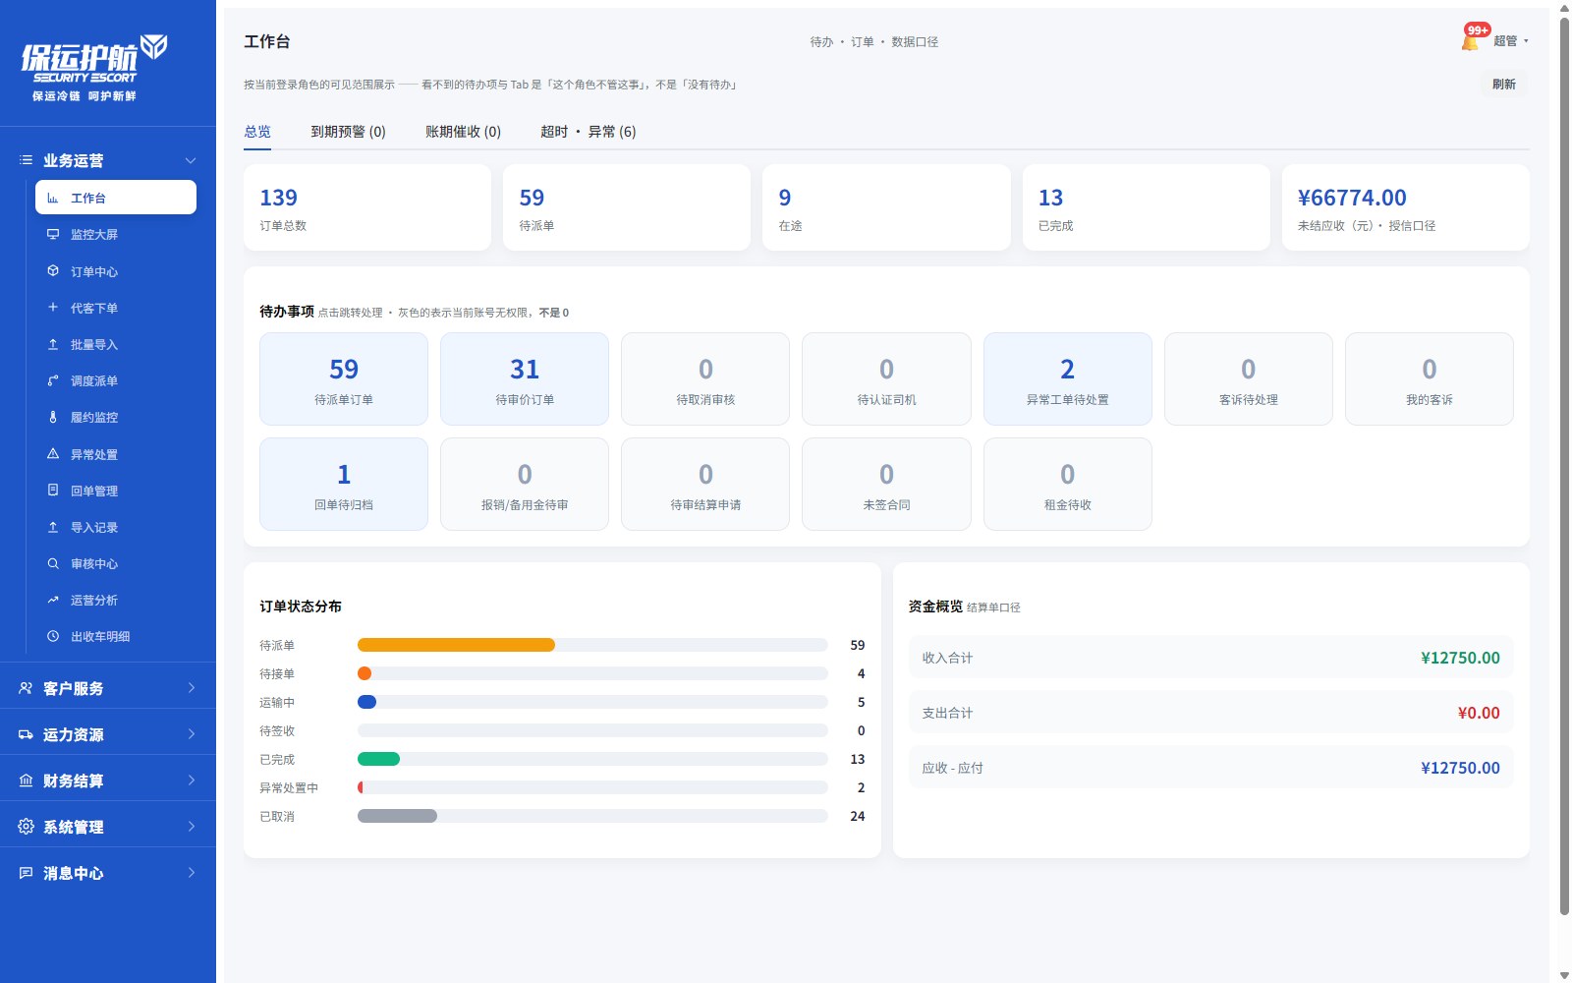Click the 回单管理 document icon
Screen dimensions: 1572x983
53,490
